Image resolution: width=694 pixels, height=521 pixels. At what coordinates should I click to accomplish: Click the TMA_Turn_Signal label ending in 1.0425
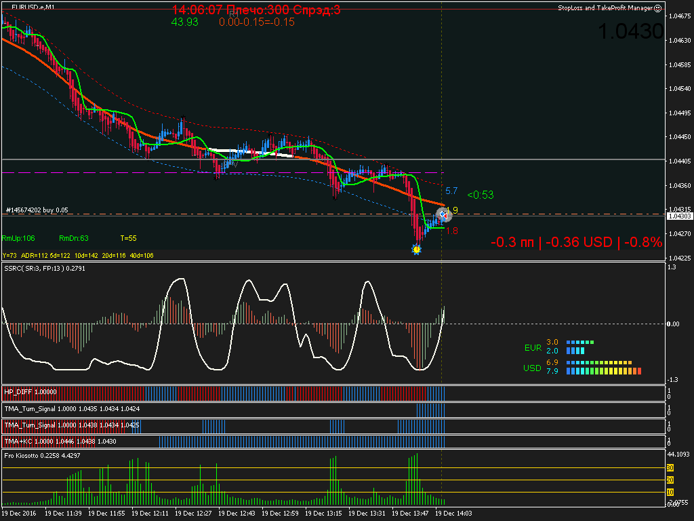72,425
